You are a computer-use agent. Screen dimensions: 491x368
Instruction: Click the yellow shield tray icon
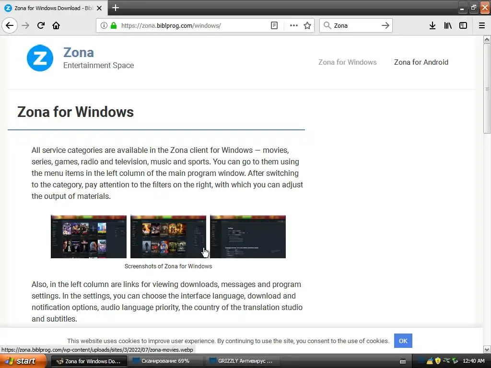438,361
